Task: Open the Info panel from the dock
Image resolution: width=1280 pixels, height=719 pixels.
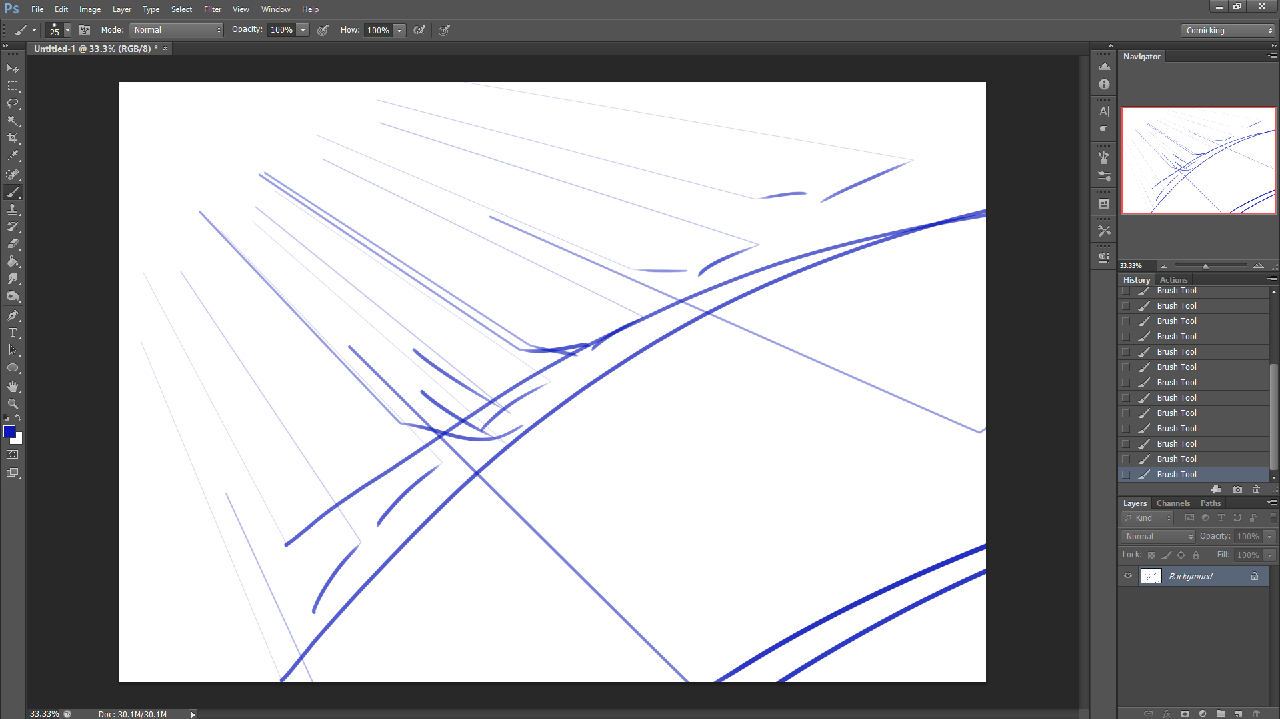Action: tap(1104, 85)
